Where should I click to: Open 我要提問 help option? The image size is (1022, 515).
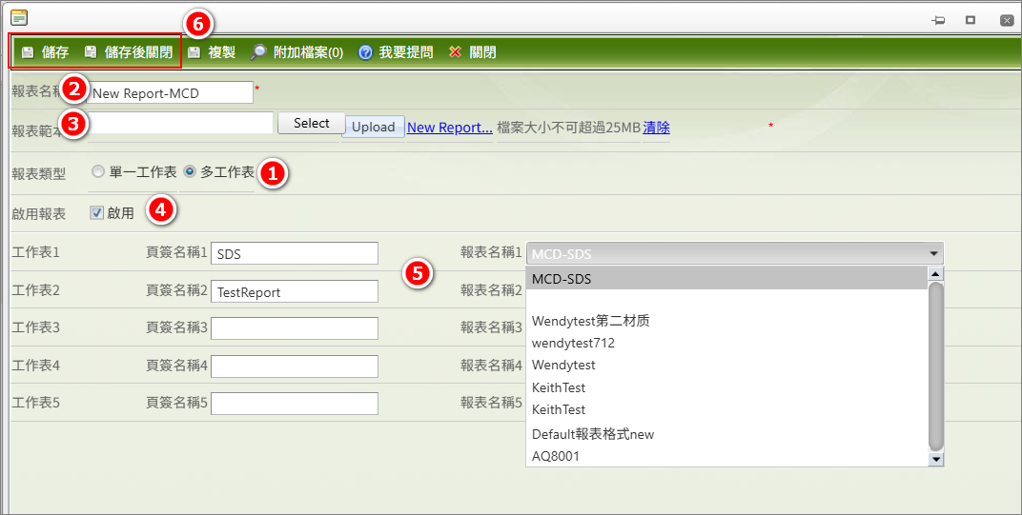(x=406, y=52)
